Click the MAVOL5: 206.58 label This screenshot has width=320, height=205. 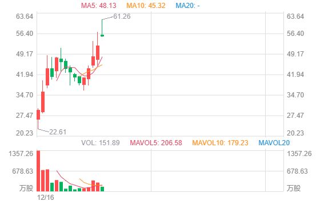tap(156, 143)
